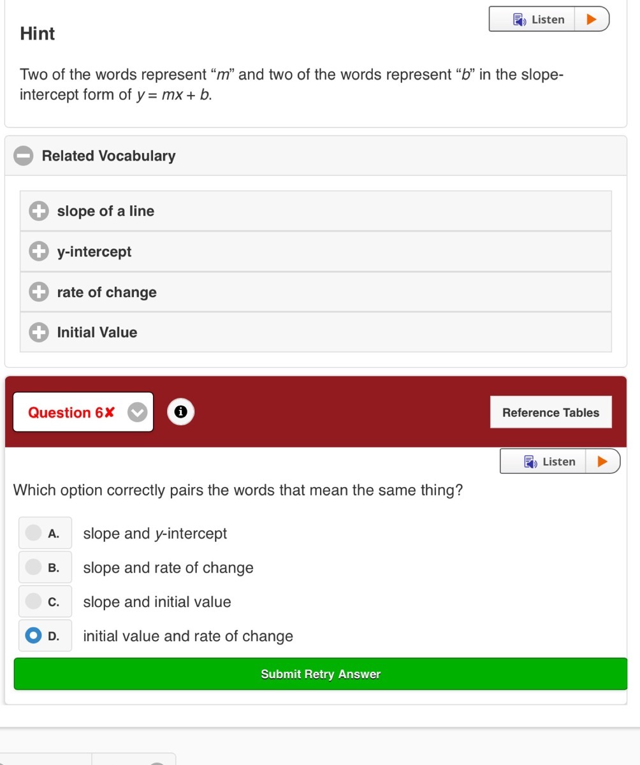
Task: Collapse the Related Vocabulary section minus icon
Action: click(24, 156)
